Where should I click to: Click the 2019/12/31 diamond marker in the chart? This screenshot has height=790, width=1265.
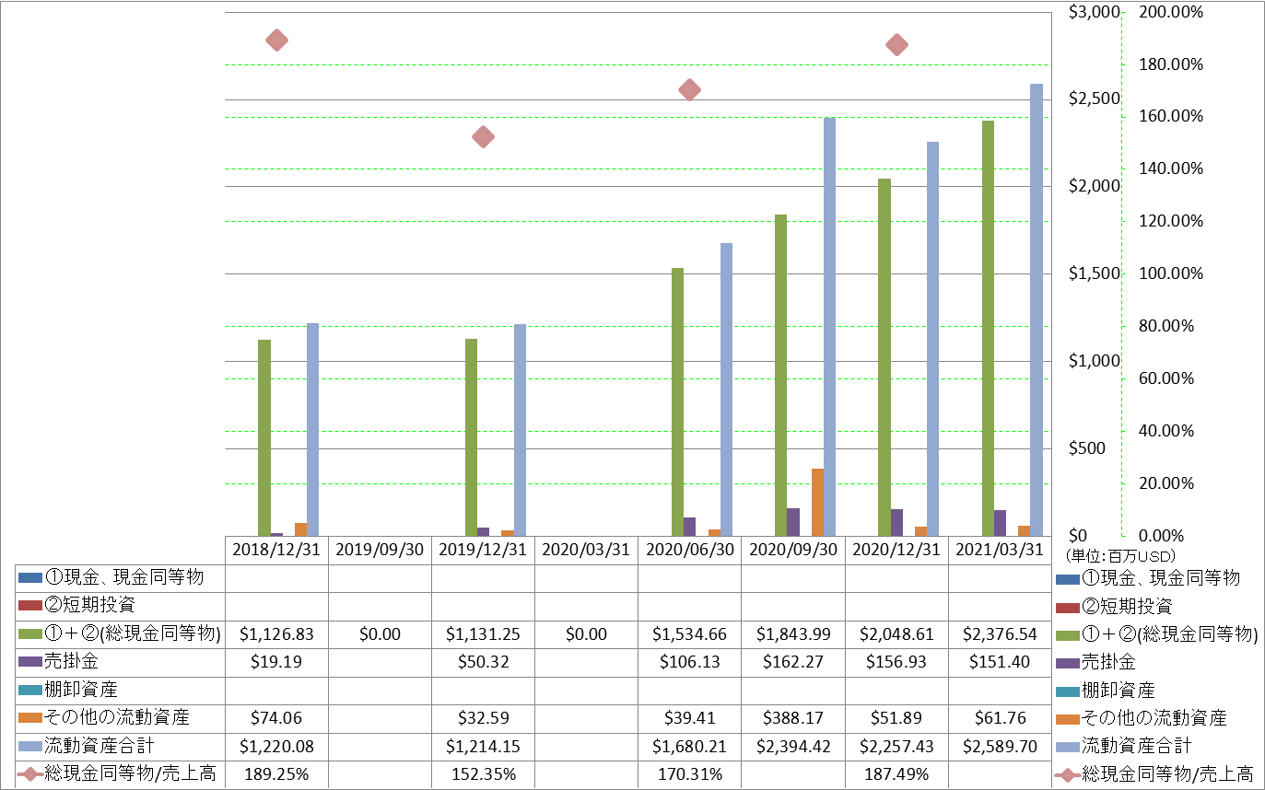483,137
